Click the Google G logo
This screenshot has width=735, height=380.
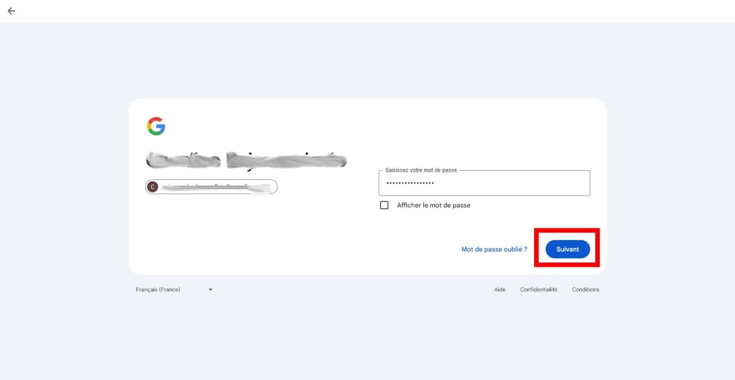pos(156,126)
